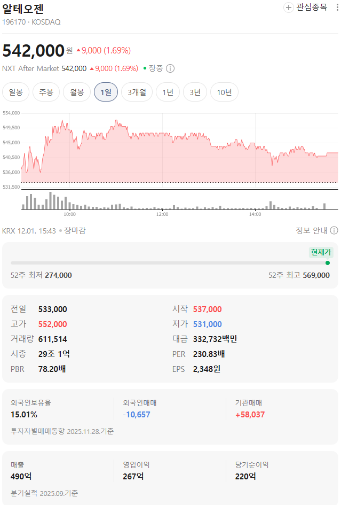Viewport: 341px width, 505px height.
Task: Click the intraday price line chart
Action: 180,150
